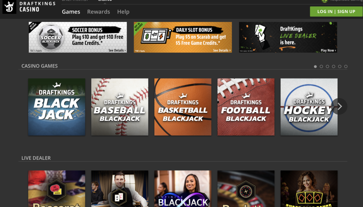Open the Help menu
Screen dimensions: 363x207
[x=123, y=12]
